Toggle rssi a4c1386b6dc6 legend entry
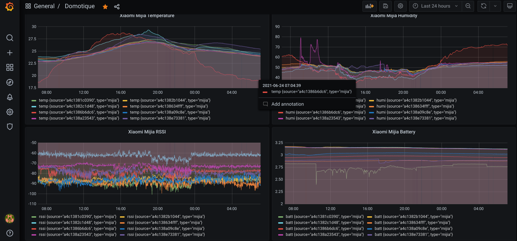Viewport: 517px width, 241px height. coord(78,229)
